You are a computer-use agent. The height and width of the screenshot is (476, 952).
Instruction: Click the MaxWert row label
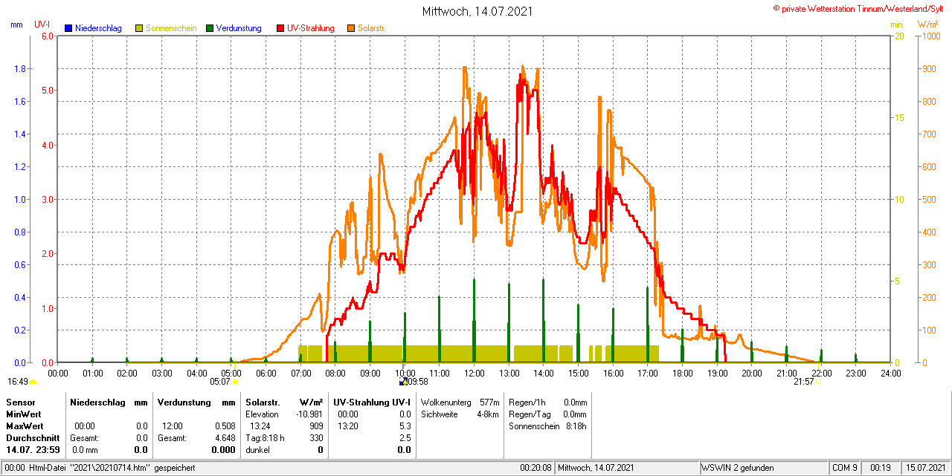pos(25,426)
